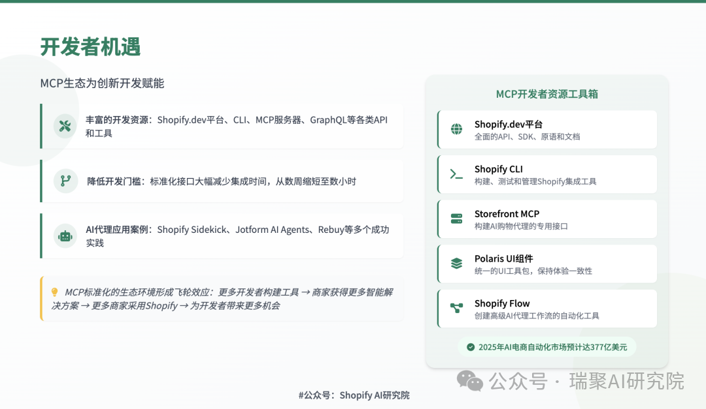This screenshot has width=706, height=409.
Task: Click the 构建、测试和管理Shopify集成工具 description
Action: click(535, 181)
